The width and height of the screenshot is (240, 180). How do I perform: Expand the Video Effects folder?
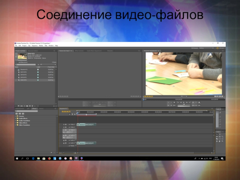pos(23,123)
